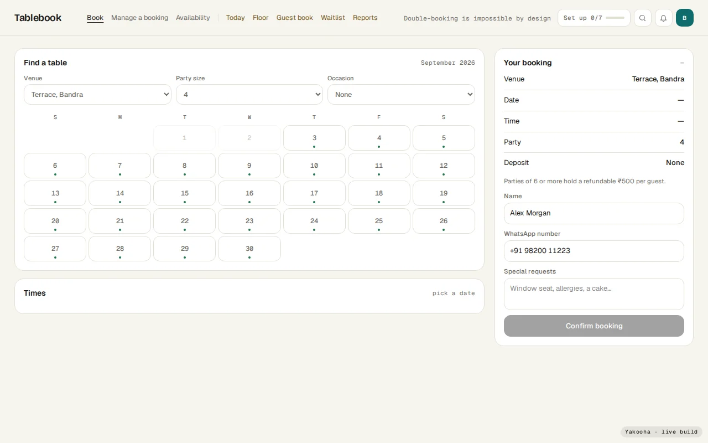
Task: Pick date 9 in the calendar
Action: [x=249, y=166]
